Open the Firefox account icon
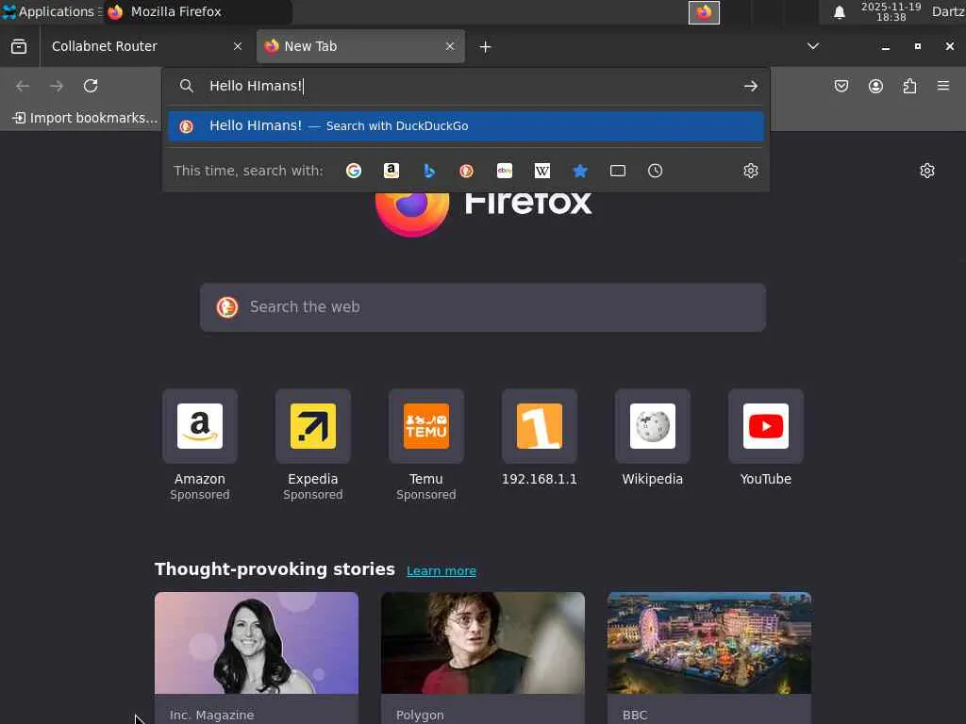The height and width of the screenshot is (724, 966). point(875,86)
